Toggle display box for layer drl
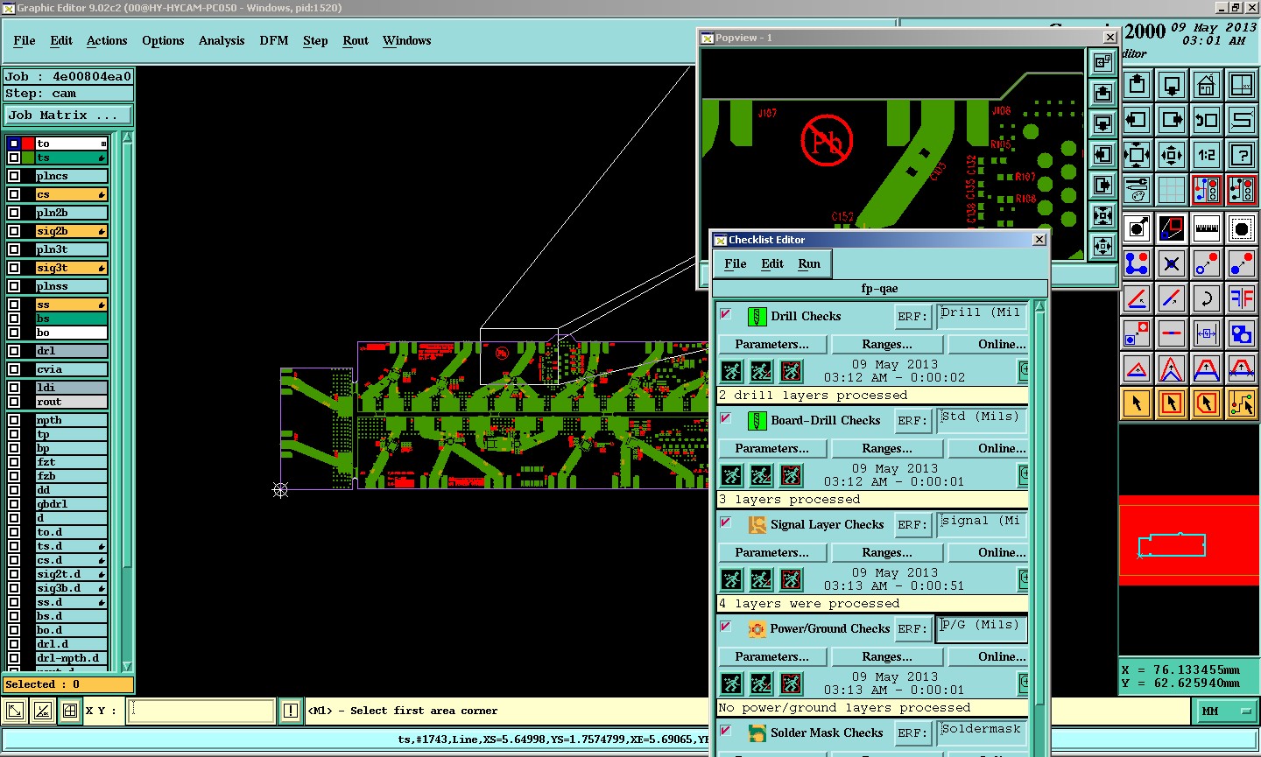Viewport: 1261px width, 757px height. (14, 351)
